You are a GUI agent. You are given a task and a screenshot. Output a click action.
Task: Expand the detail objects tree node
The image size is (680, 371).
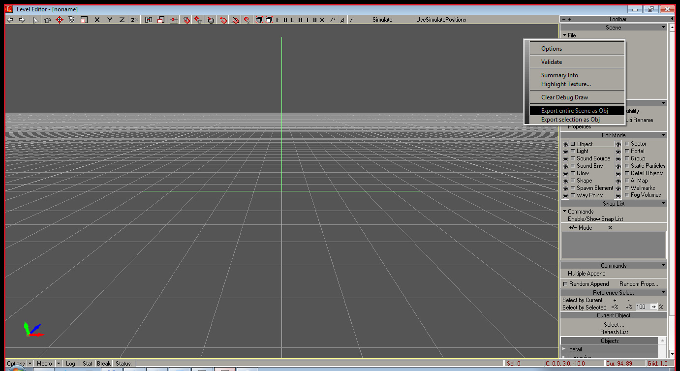564,349
